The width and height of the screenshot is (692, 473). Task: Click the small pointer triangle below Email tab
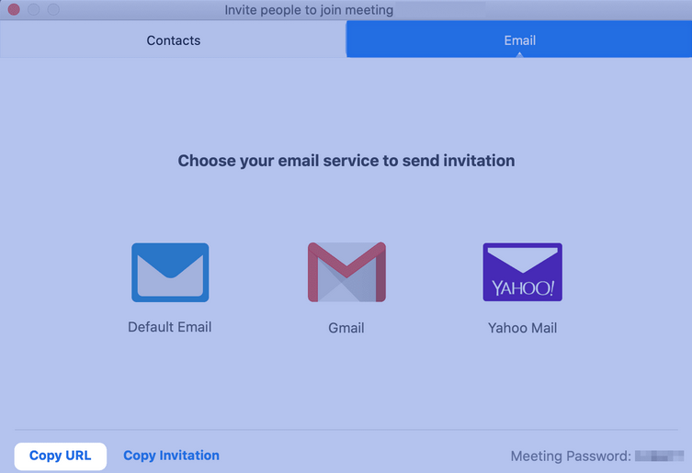[519, 55]
